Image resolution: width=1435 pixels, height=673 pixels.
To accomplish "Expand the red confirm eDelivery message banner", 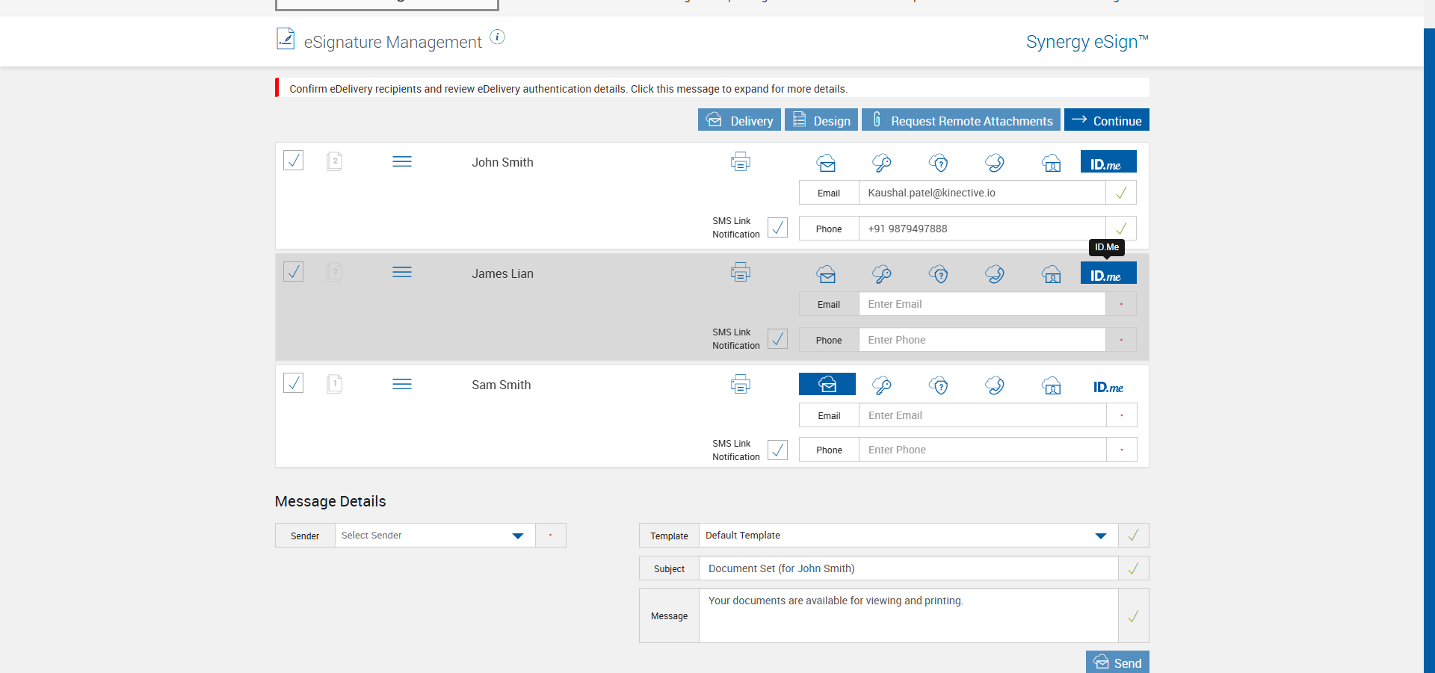I will pyautogui.click(x=568, y=89).
